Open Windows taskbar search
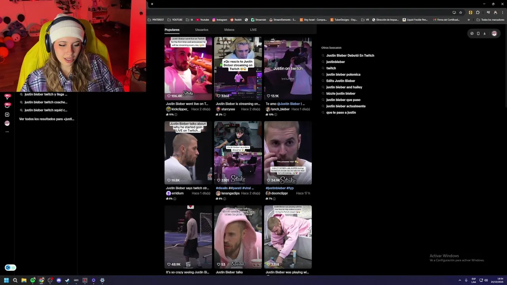The height and width of the screenshot is (285, 507). click(15, 280)
